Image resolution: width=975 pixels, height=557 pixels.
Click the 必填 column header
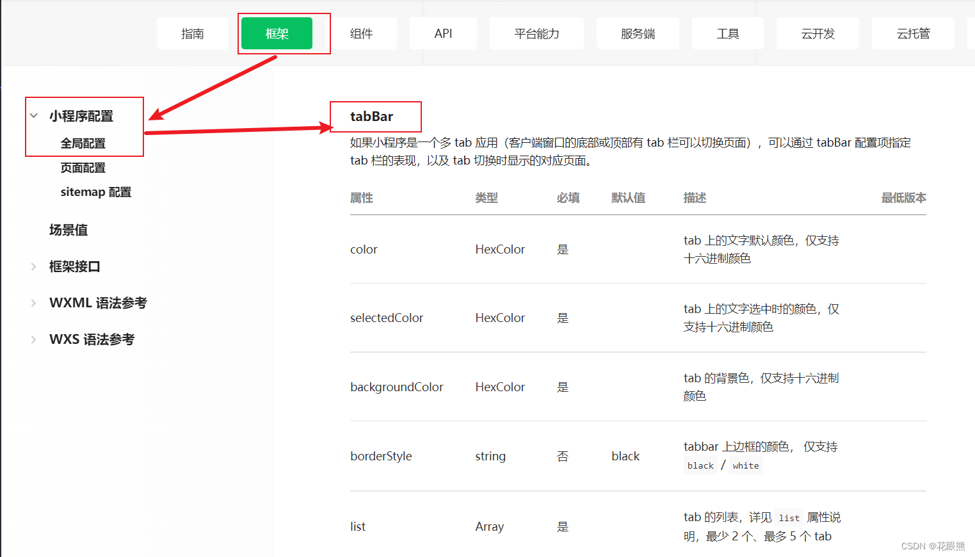pos(568,198)
